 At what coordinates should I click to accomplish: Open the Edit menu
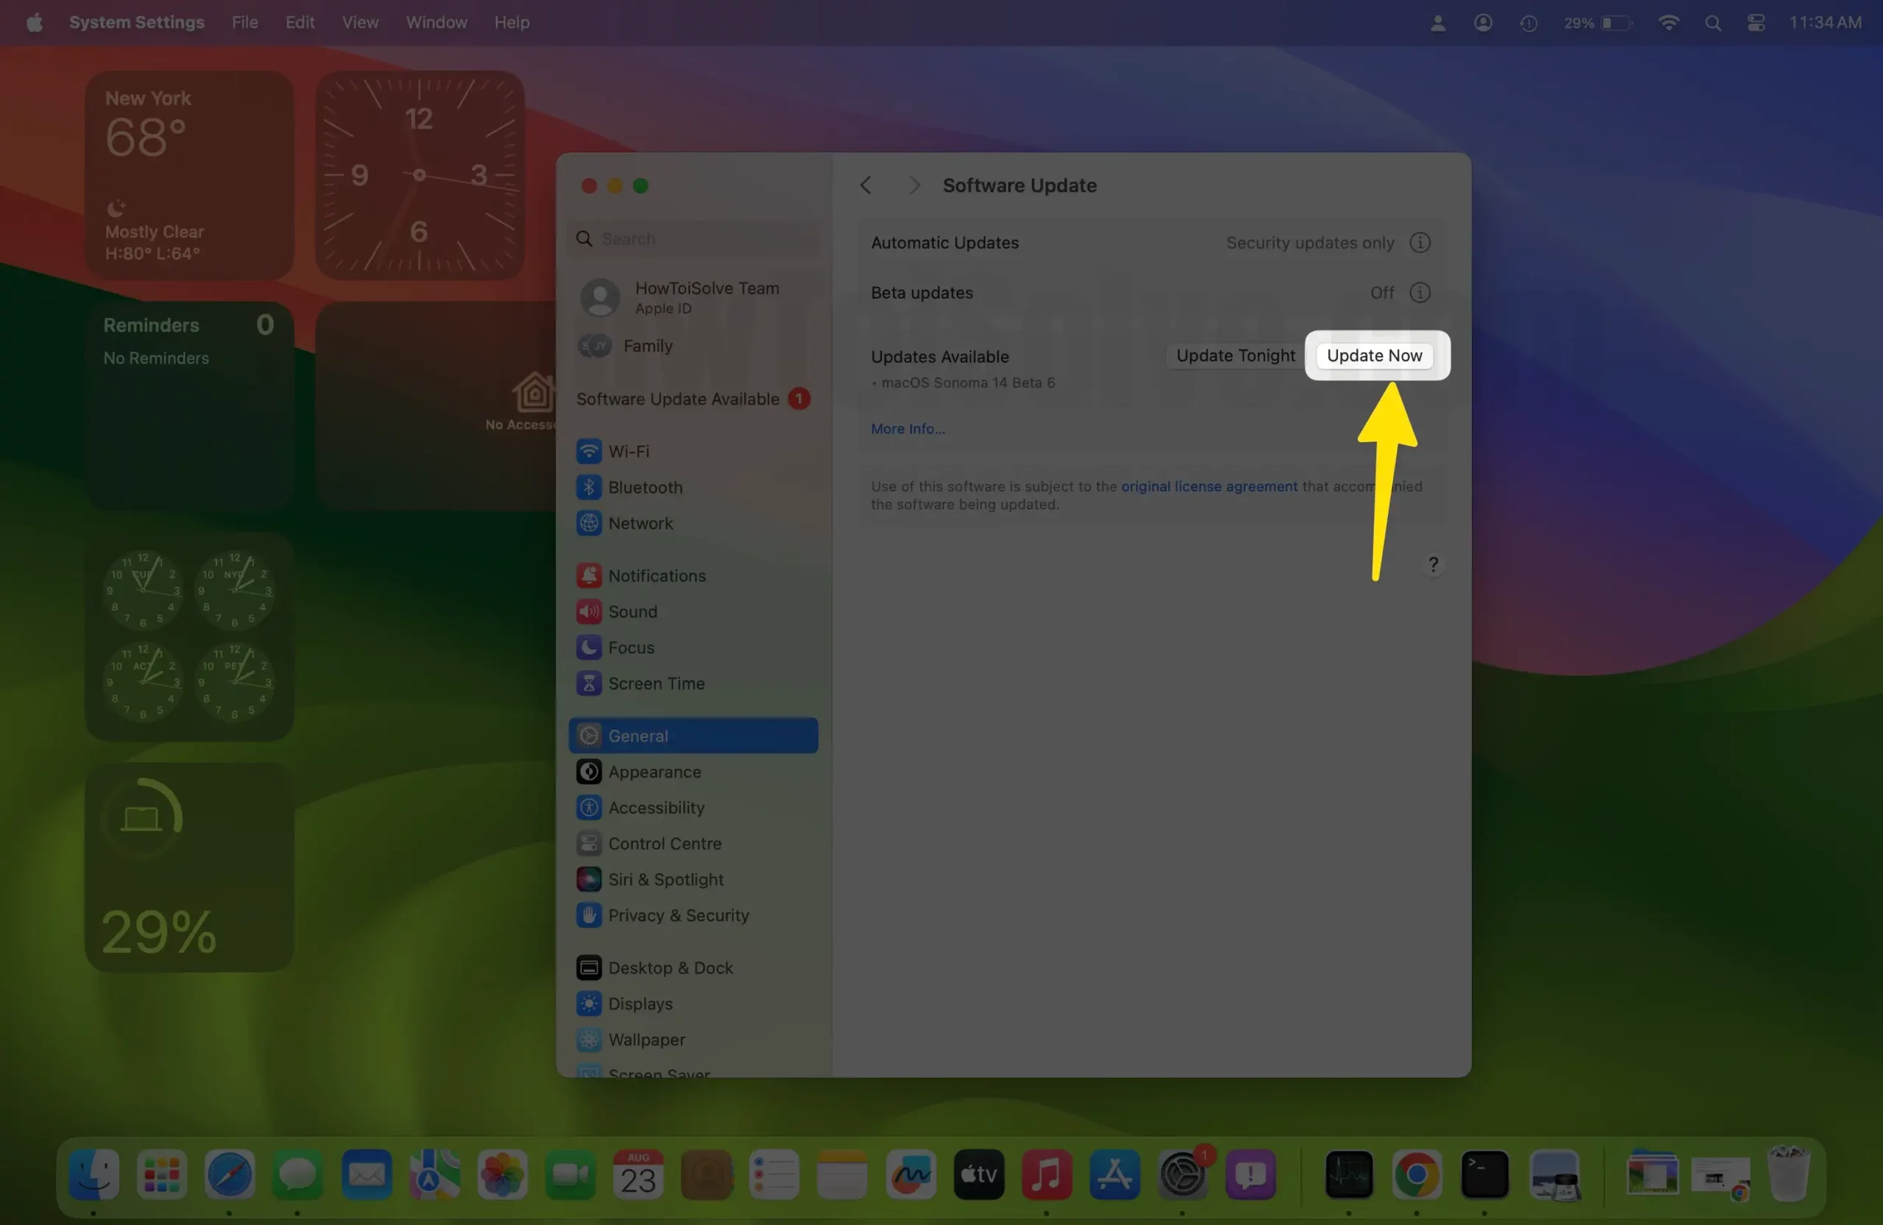pos(300,22)
